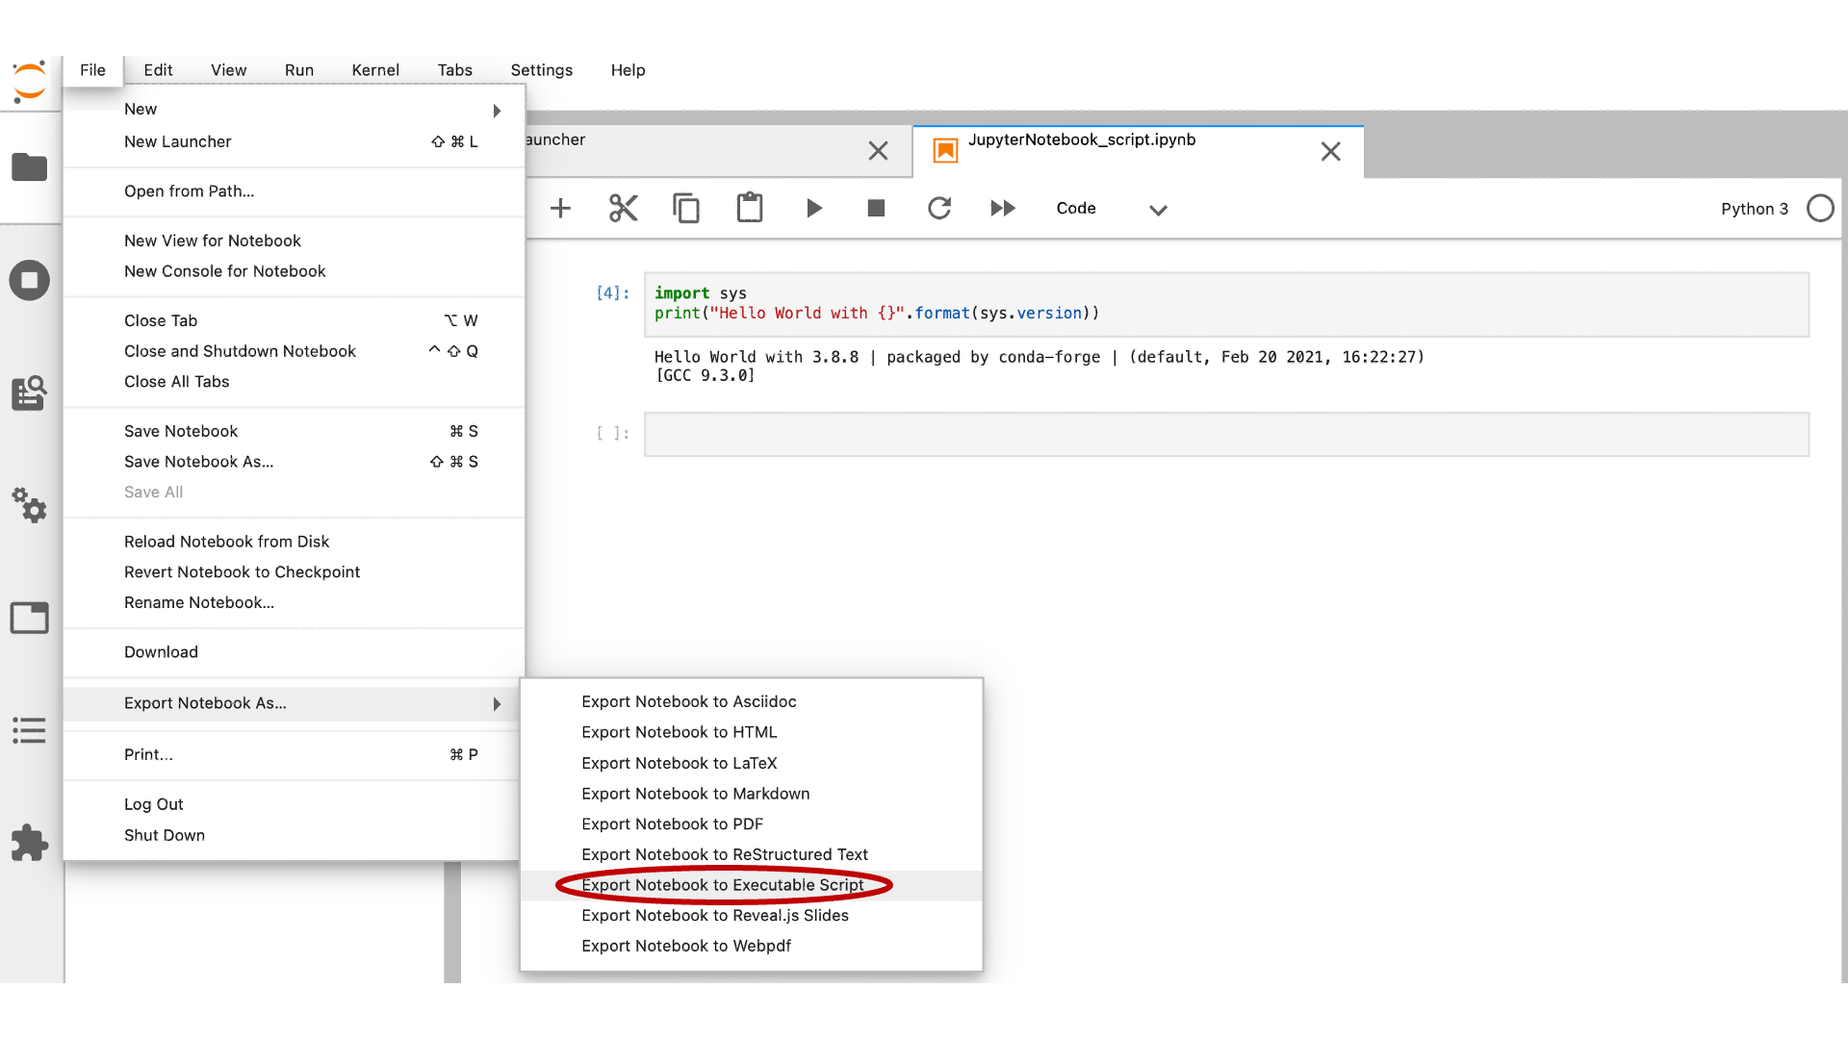Click the cut cells scissors icon
The image size is (1848, 1039).
pyautogui.click(x=623, y=208)
